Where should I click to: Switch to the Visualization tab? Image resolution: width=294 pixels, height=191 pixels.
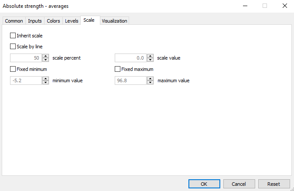click(114, 21)
